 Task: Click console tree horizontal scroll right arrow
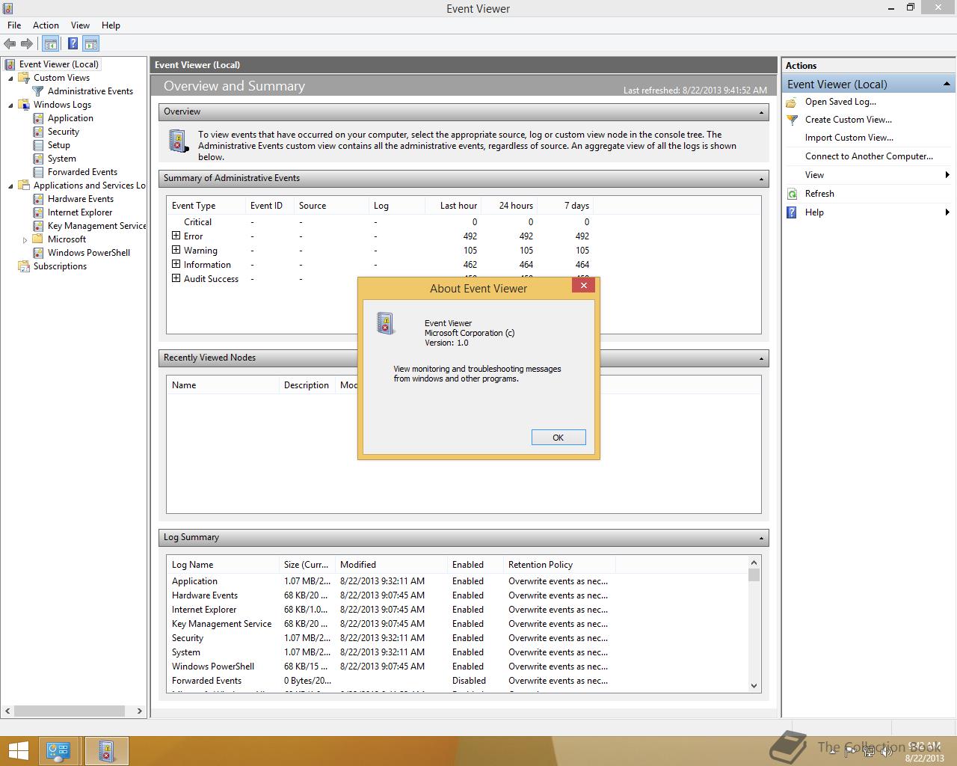coord(139,711)
